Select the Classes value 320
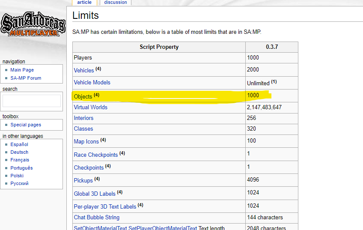 point(251,128)
